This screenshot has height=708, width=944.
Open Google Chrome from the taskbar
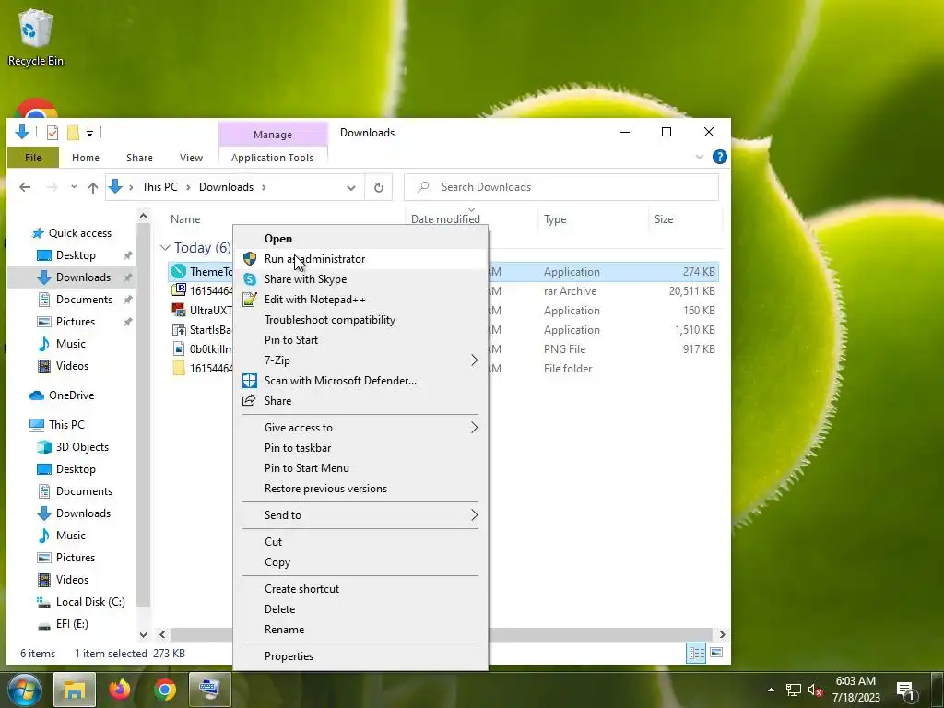click(164, 690)
